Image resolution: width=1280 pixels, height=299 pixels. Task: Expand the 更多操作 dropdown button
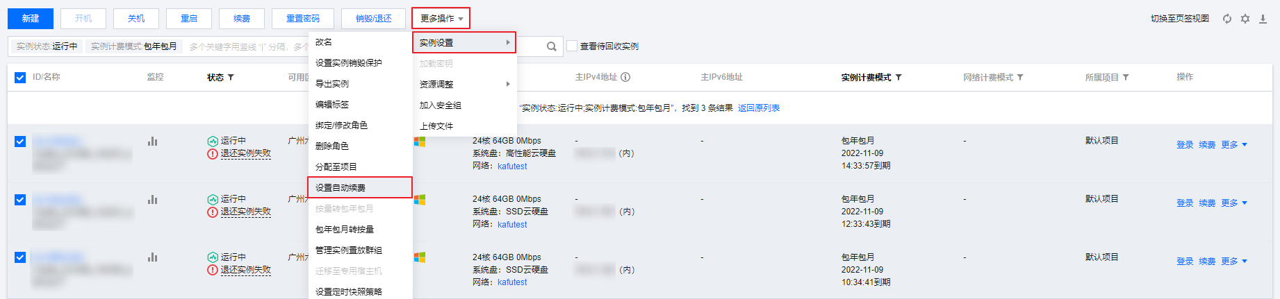[441, 18]
